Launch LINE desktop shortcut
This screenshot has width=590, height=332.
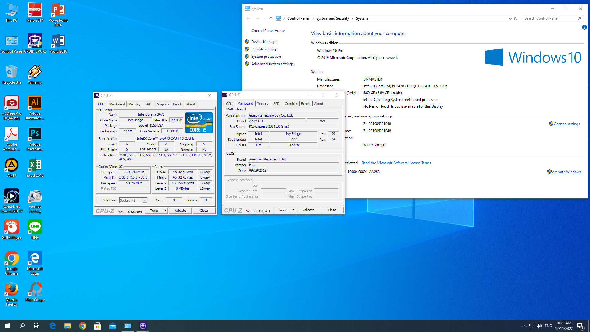(35, 230)
